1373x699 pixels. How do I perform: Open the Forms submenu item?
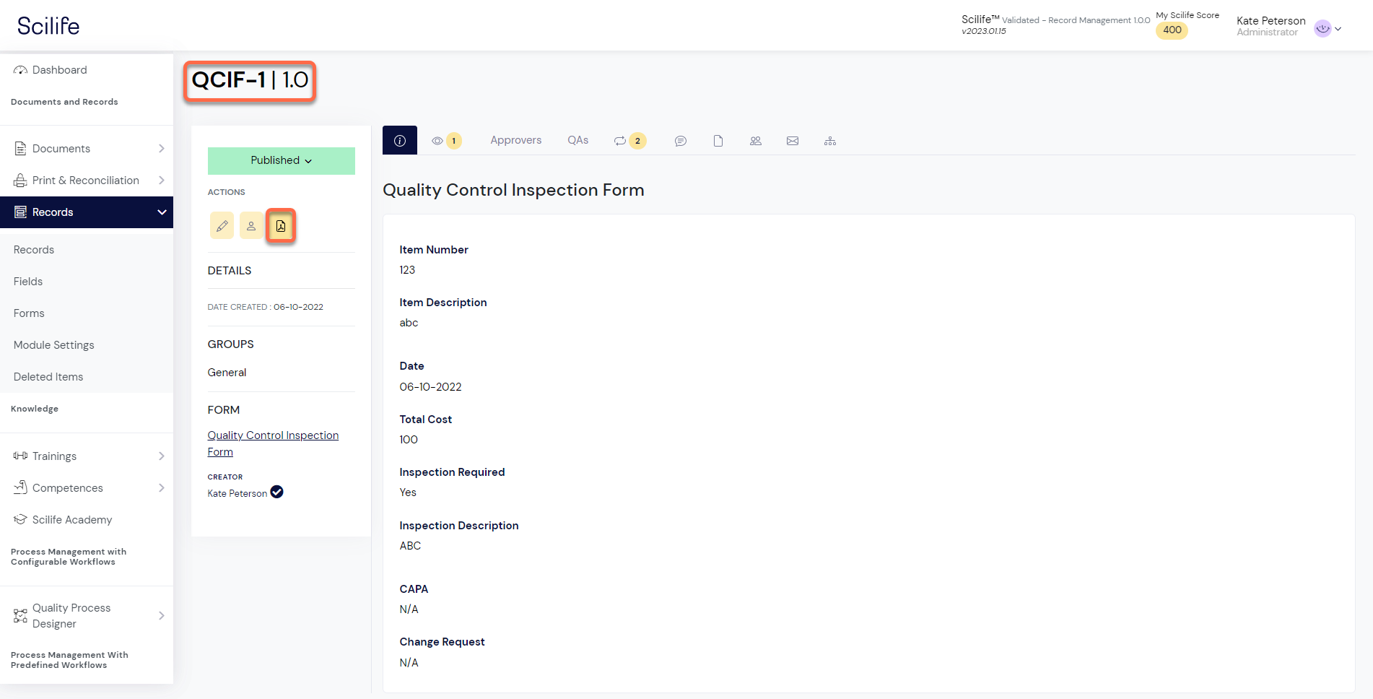tap(29, 313)
